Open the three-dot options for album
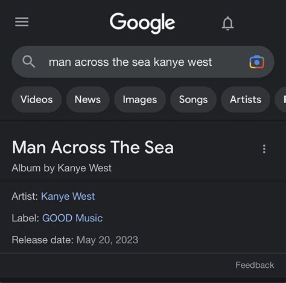The height and width of the screenshot is (283, 286). pos(264,149)
